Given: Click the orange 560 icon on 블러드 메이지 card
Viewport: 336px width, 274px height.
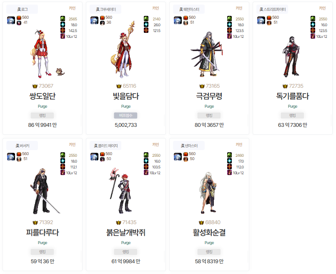Looking at the screenshot, I should tap(102, 154).
